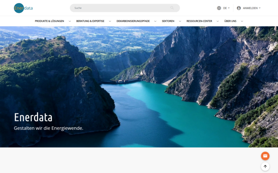Open Über uns menu
This screenshot has width=278, height=173.
pos(230,21)
